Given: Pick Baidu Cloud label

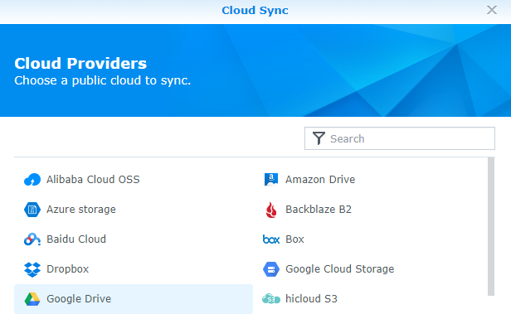Looking at the screenshot, I should click(76, 239).
